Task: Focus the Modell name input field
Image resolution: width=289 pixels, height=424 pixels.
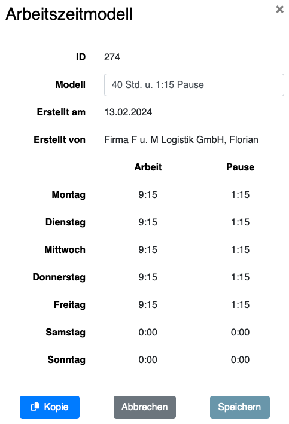Action: click(194, 85)
